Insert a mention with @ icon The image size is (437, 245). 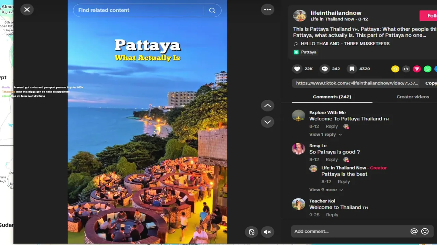coord(414,231)
